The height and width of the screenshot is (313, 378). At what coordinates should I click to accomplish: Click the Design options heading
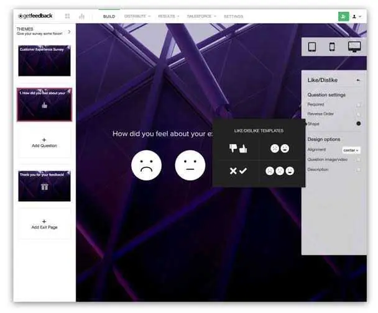(x=324, y=139)
